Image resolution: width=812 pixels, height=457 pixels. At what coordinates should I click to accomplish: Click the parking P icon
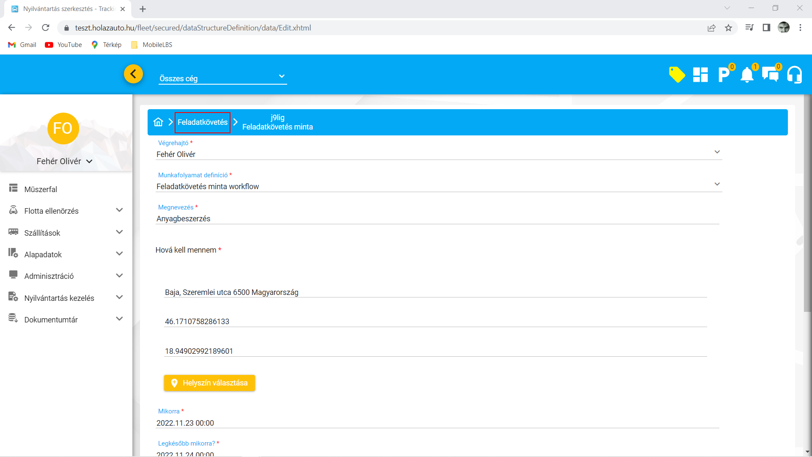pyautogui.click(x=724, y=75)
